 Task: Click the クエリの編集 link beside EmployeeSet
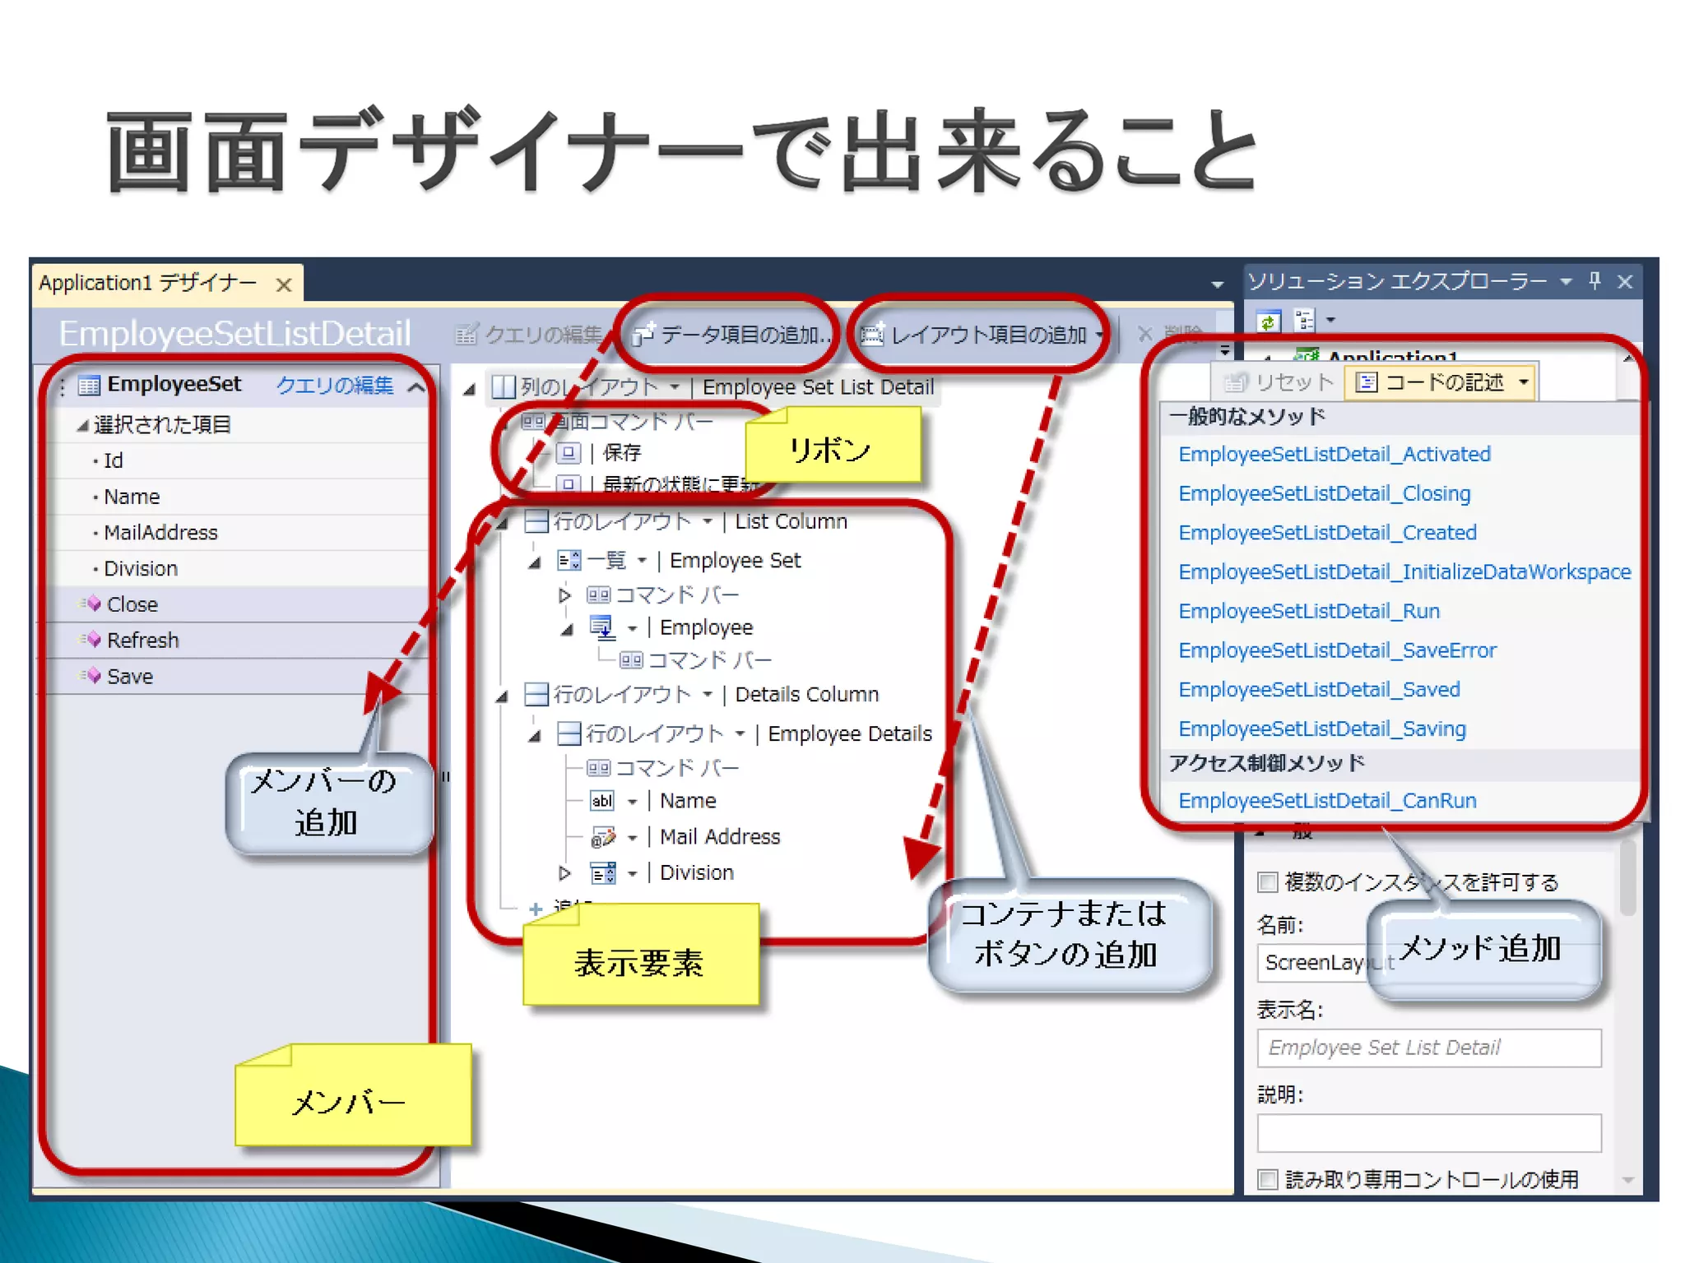pyautogui.click(x=334, y=385)
